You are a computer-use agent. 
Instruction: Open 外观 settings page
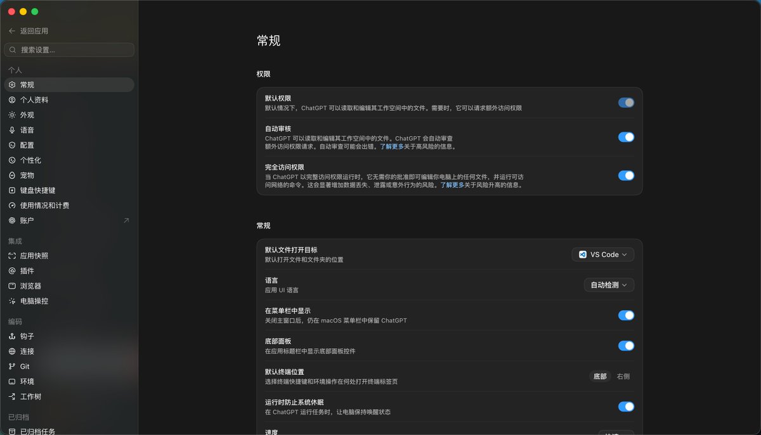coord(69,115)
